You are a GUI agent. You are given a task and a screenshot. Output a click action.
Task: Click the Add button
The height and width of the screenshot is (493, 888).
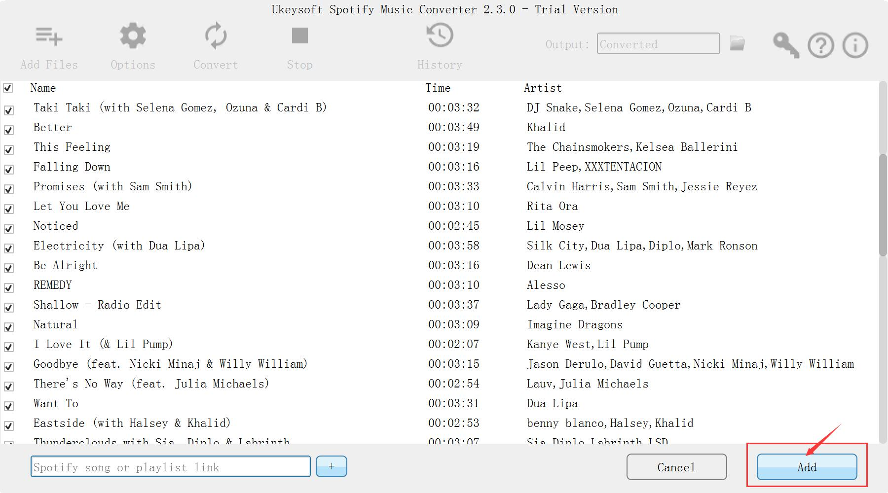[807, 467]
